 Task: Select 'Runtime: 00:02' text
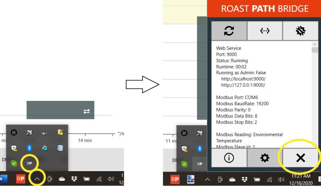(x=232, y=67)
